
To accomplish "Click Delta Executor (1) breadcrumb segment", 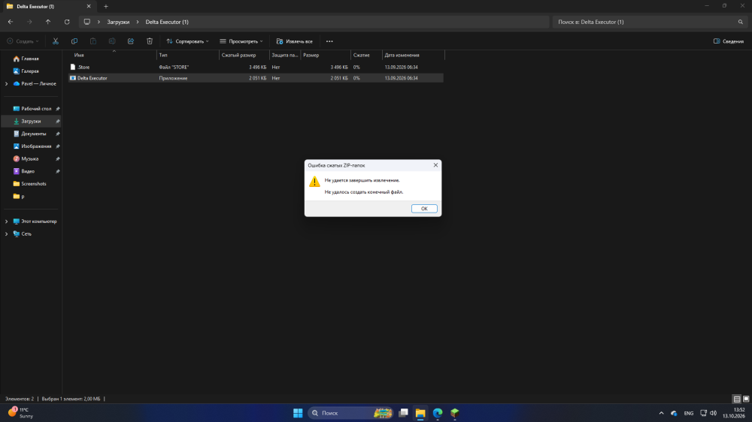I will (x=167, y=22).
